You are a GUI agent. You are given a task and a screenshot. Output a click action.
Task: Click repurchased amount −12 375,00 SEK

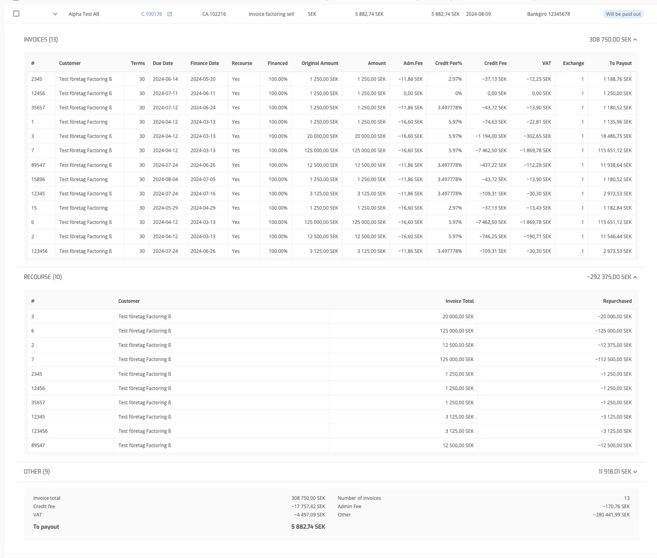(615, 346)
